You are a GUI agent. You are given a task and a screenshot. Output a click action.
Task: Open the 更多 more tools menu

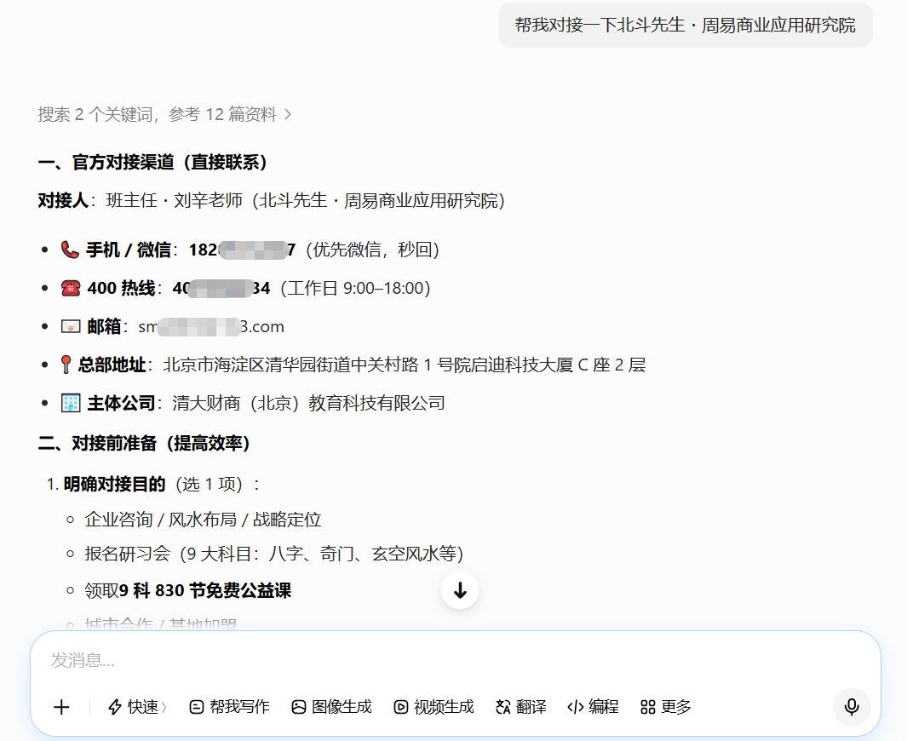[x=666, y=707]
